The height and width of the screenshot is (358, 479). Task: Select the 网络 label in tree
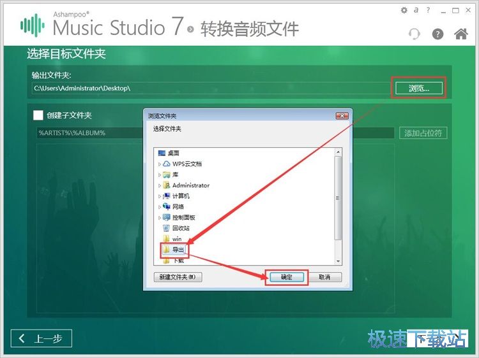178,206
